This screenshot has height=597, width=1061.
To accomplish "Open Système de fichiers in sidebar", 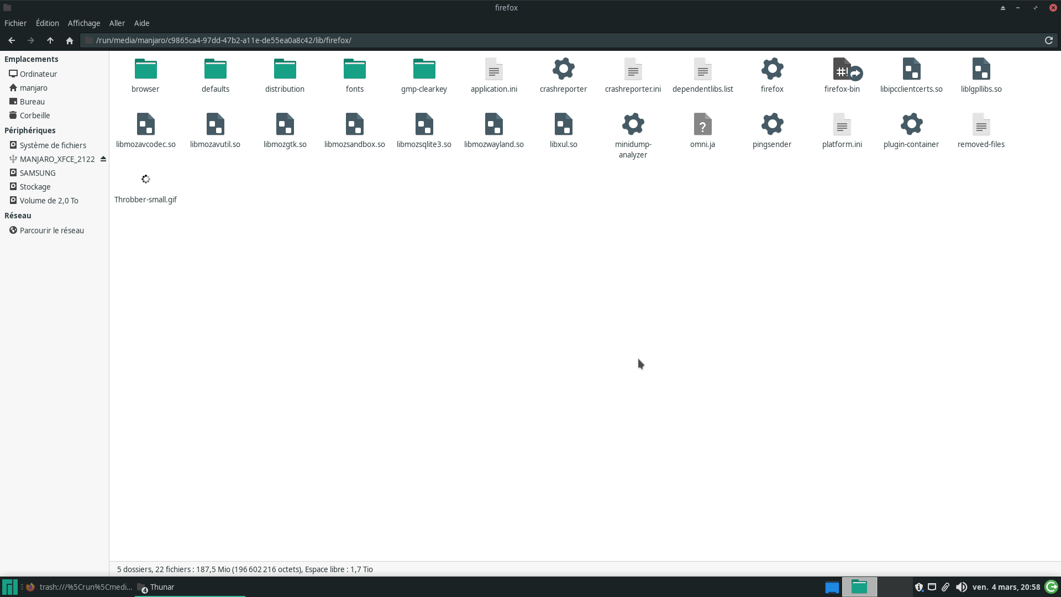I will (x=53, y=145).
